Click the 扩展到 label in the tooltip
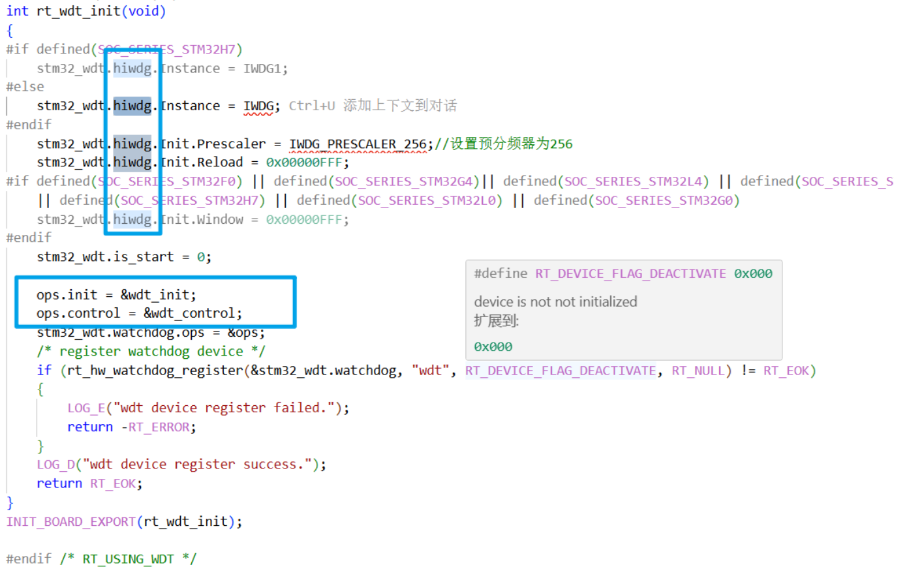The width and height of the screenshot is (909, 567). pyautogui.click(x=496, y=321)
